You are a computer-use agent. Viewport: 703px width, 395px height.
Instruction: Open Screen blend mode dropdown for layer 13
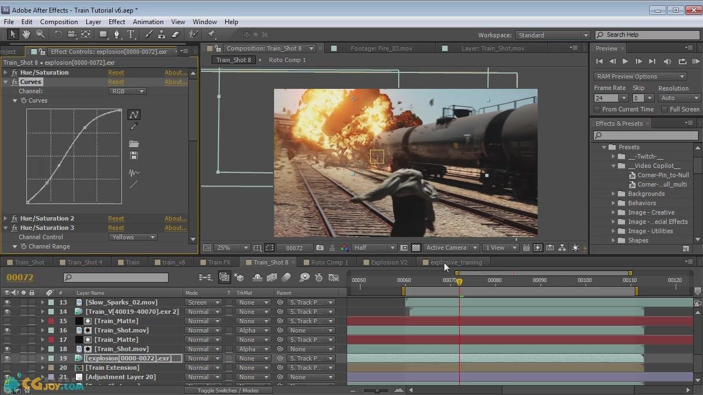(x=203, y=302)
